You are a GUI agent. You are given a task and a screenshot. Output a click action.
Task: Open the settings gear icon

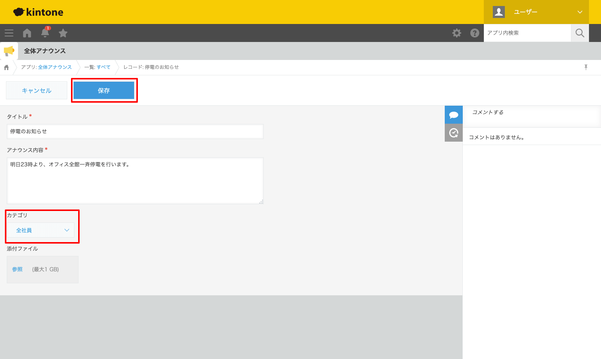456,33
